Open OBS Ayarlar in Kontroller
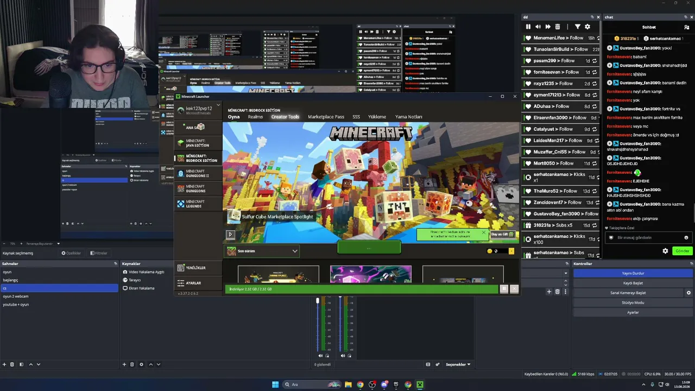The width and height of the screenshot is (695, 391). click(633, 312)
